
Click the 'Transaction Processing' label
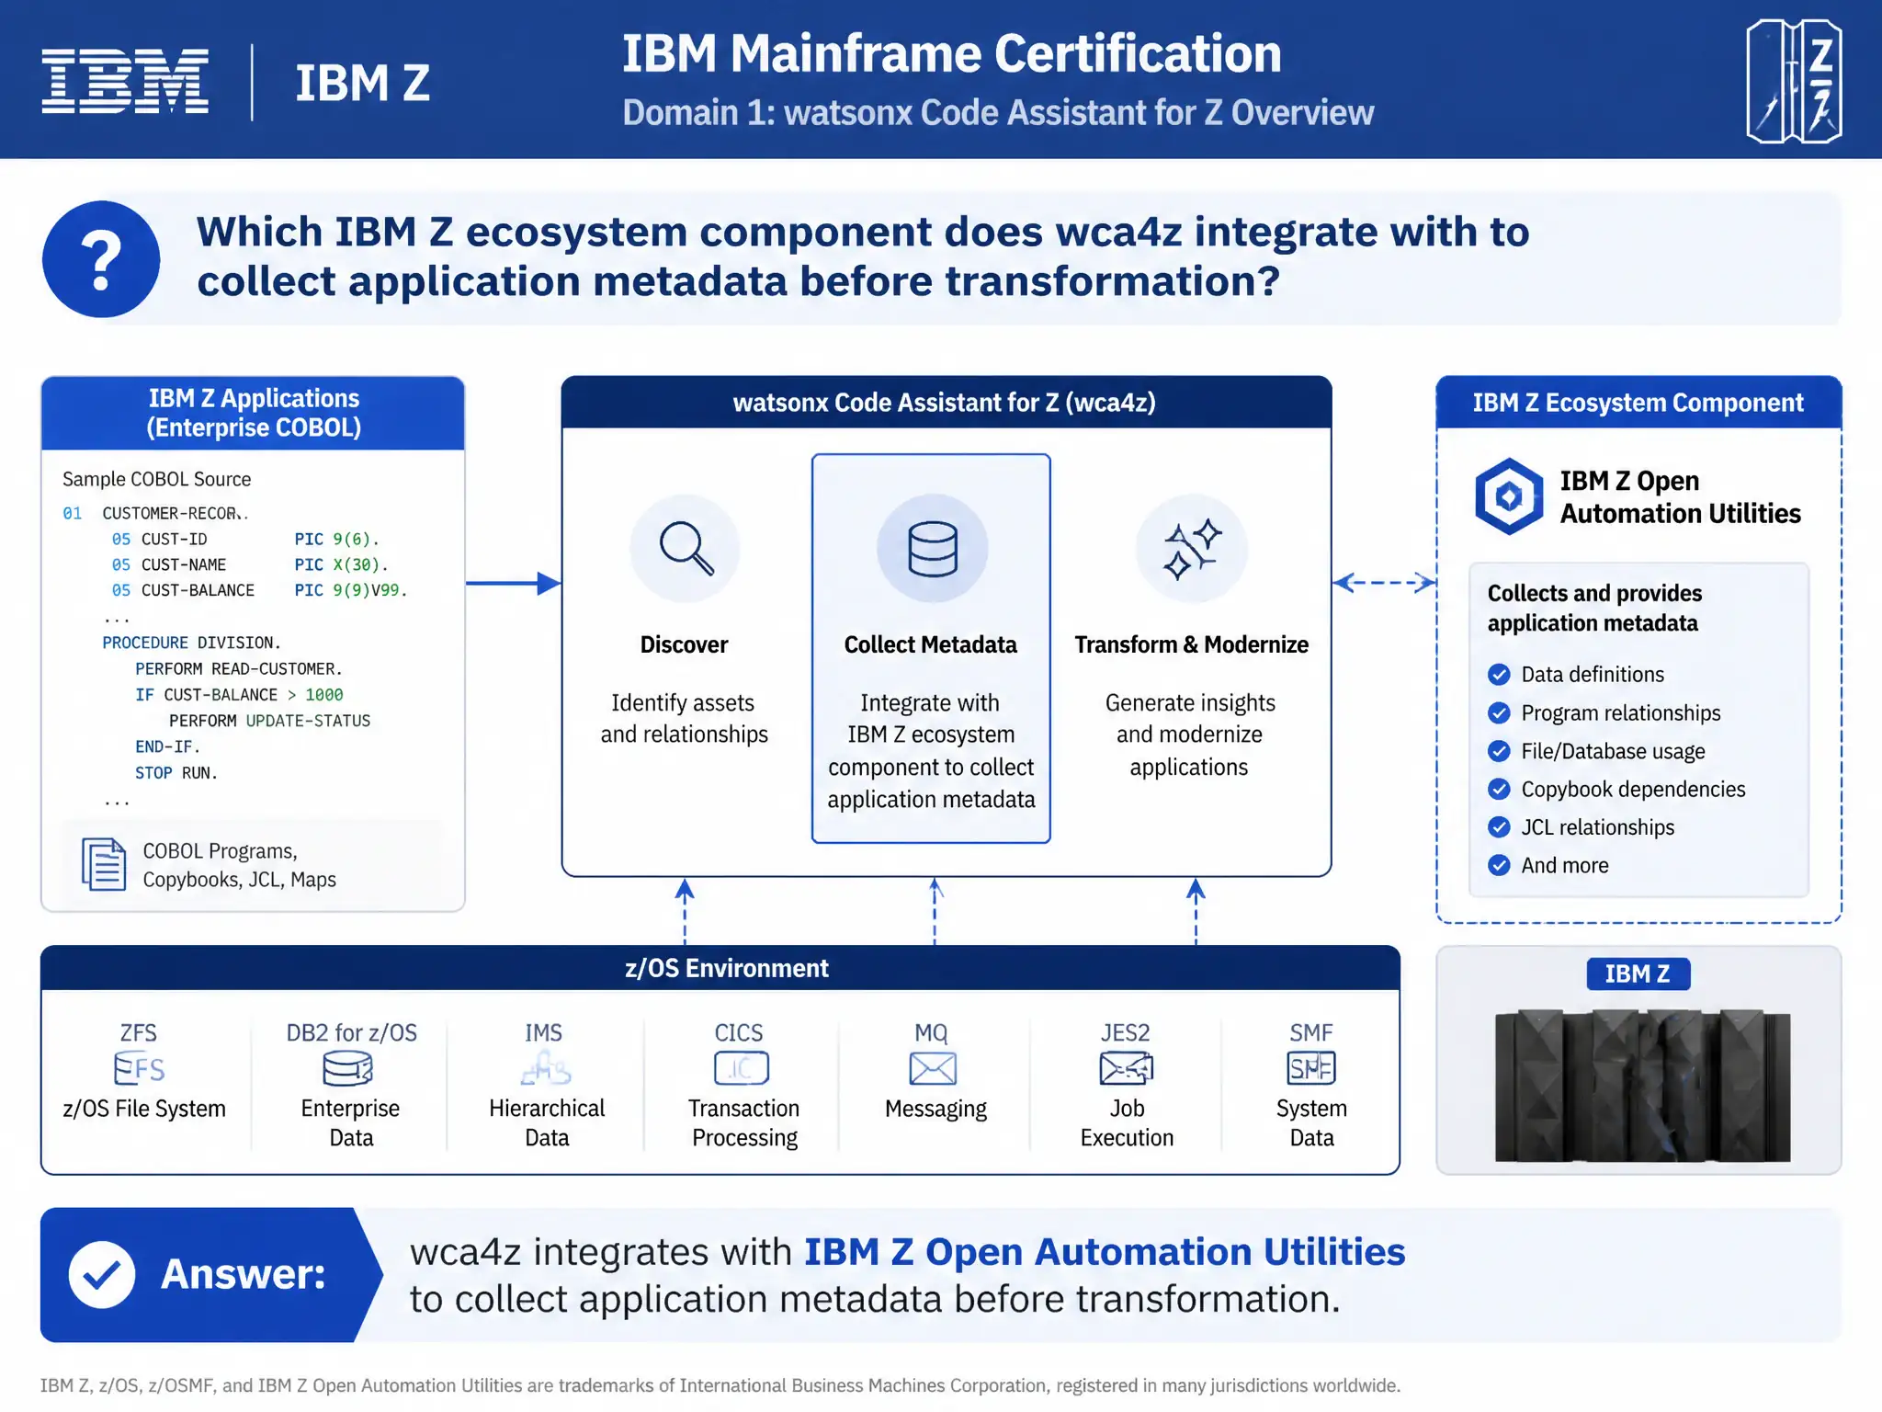744,1123
